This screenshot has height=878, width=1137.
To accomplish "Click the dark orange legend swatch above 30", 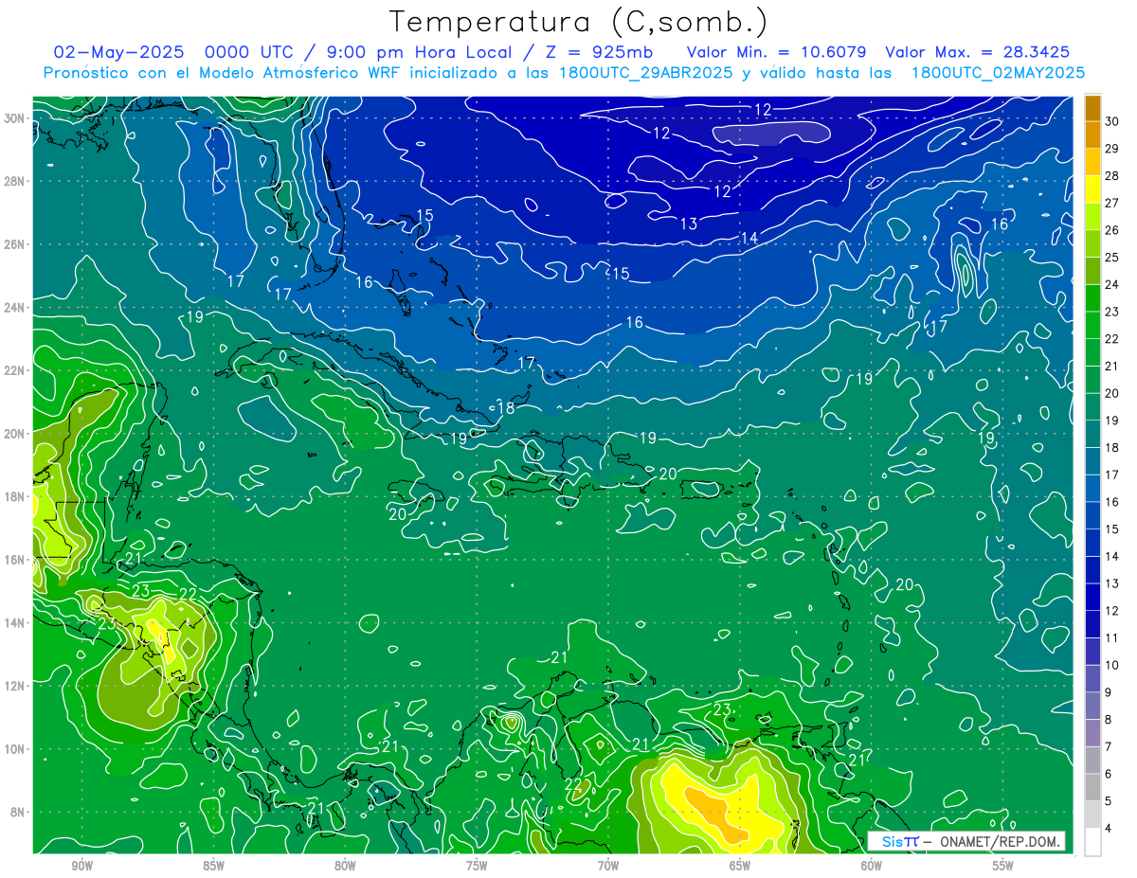I will (x=1092, y=107).
